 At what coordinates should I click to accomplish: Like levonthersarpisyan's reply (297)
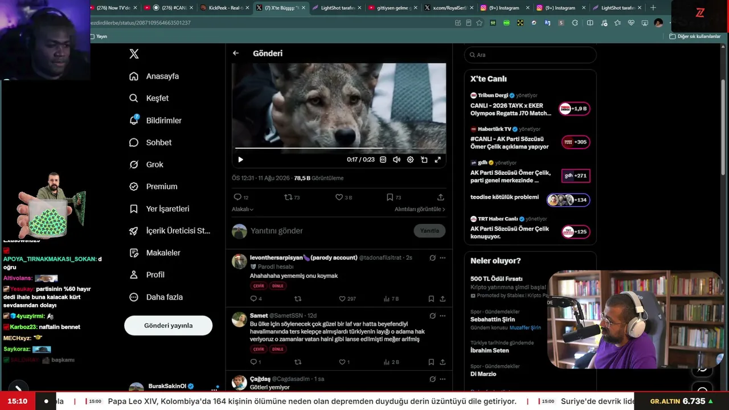pyautogui.click(x=347, y=298)
